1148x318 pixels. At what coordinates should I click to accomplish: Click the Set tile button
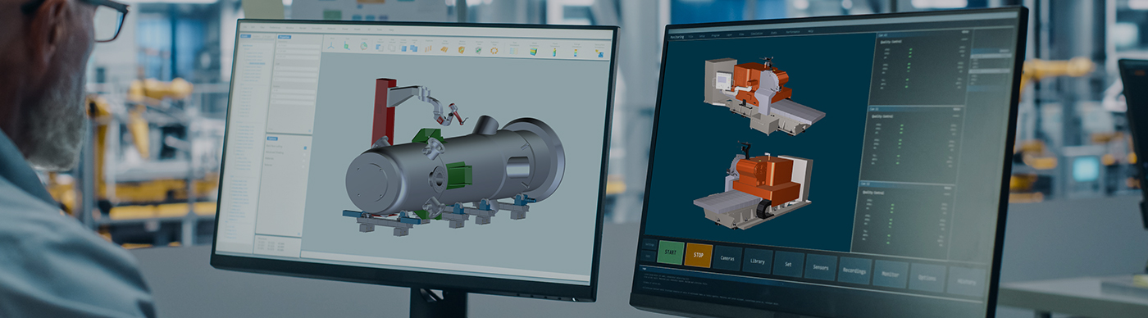point(789,265)
